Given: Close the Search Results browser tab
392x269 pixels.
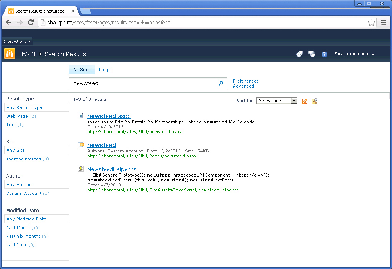Looking at the screenshot, I should 73,11.
